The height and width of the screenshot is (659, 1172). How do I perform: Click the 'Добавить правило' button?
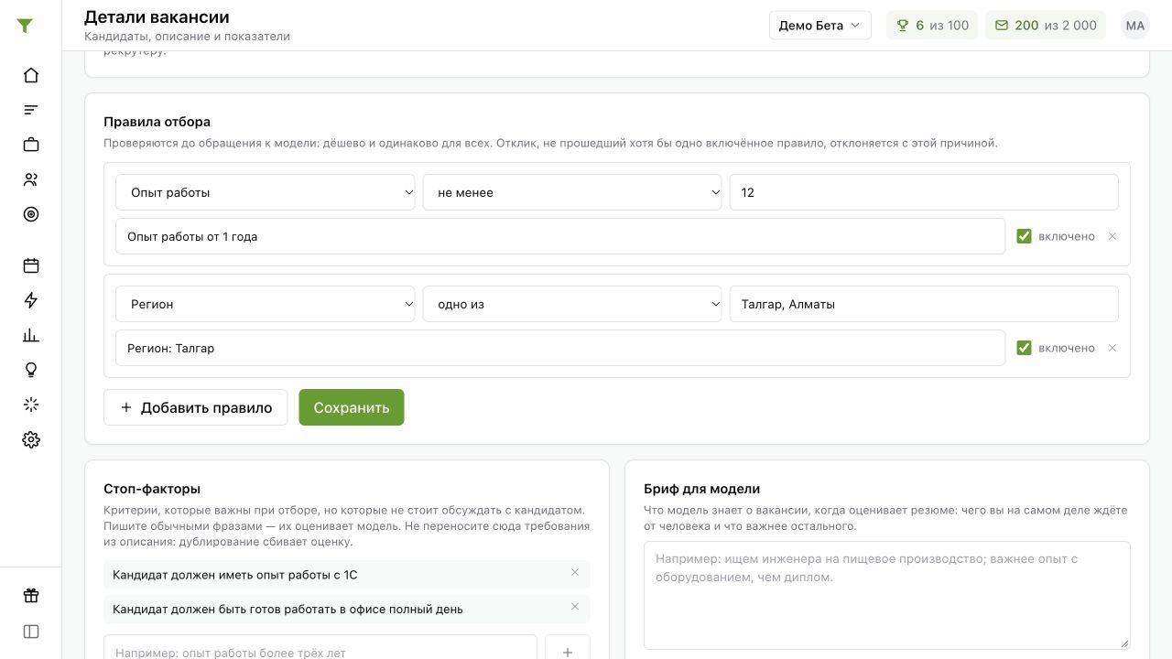click(x=196, y=407)
